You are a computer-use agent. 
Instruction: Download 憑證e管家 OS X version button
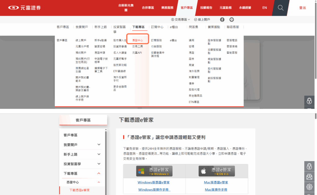[x=217, y=171]
